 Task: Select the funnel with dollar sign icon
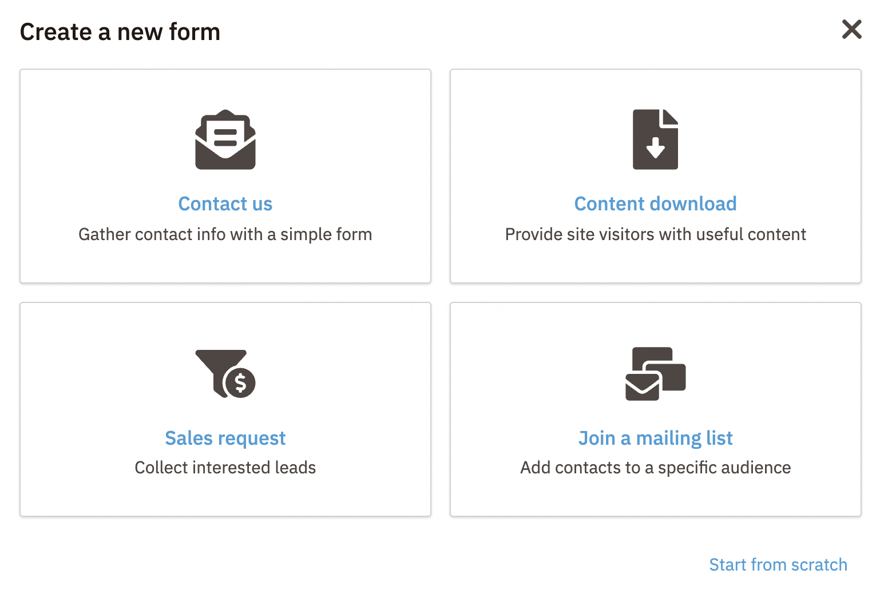tap(225, 374)
